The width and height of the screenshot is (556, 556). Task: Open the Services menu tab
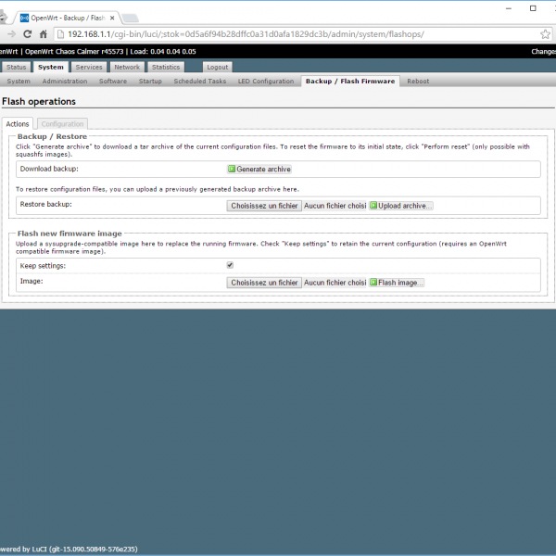[89, 67]
